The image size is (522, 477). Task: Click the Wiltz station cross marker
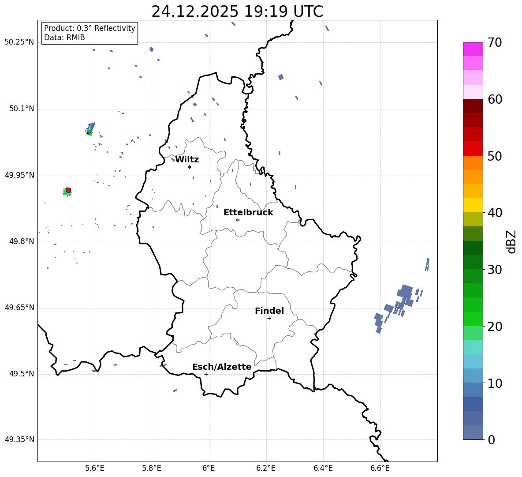tap(190, 167)
